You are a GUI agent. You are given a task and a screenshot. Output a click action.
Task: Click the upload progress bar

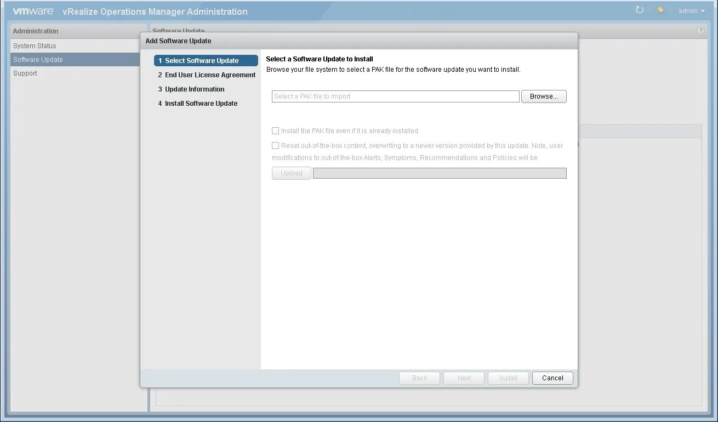440,173
